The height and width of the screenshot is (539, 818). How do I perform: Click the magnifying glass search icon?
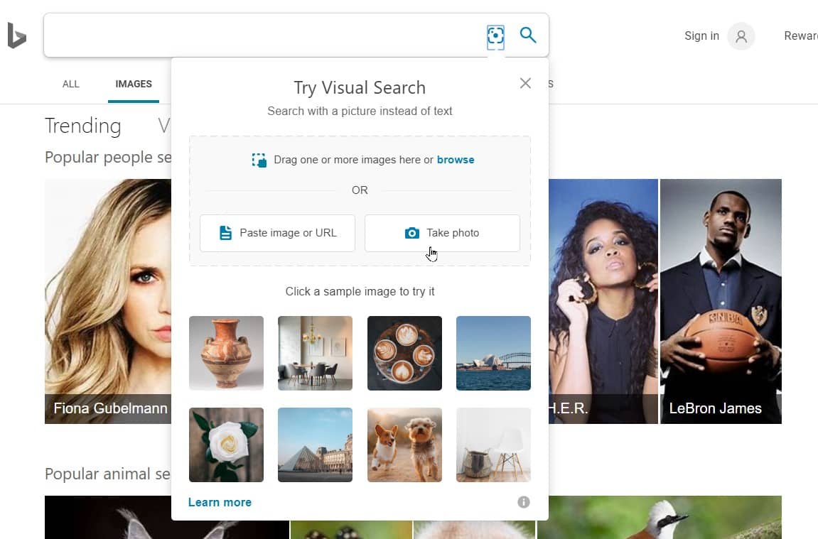pos(528,35)
